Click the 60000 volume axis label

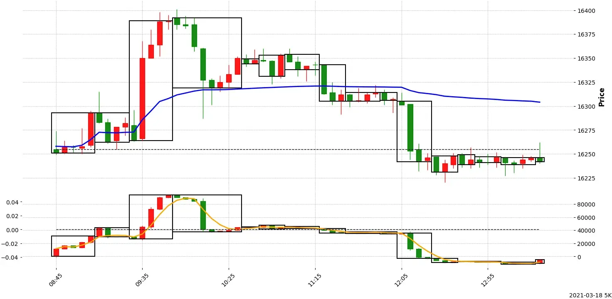587,218
